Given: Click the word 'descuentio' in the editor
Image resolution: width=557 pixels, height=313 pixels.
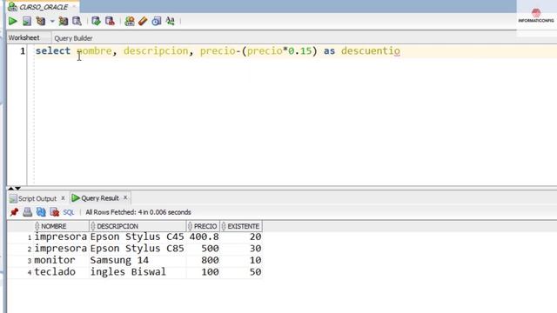Looking at the screenshot, I should (371, 51).
